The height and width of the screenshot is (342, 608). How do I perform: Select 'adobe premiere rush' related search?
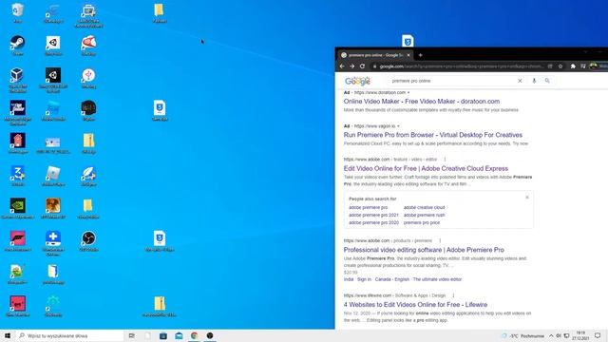tap(425, 215)
